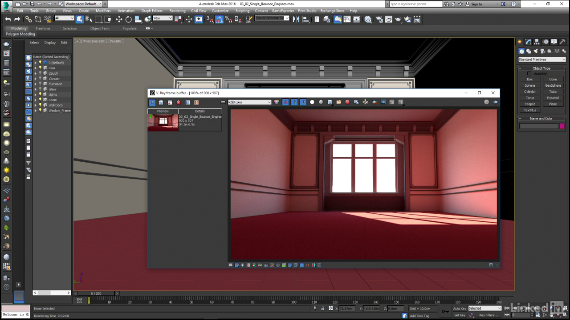Click the Render Production teapot icon
This screenshot has width=570, height=320.
click(398, 19)
